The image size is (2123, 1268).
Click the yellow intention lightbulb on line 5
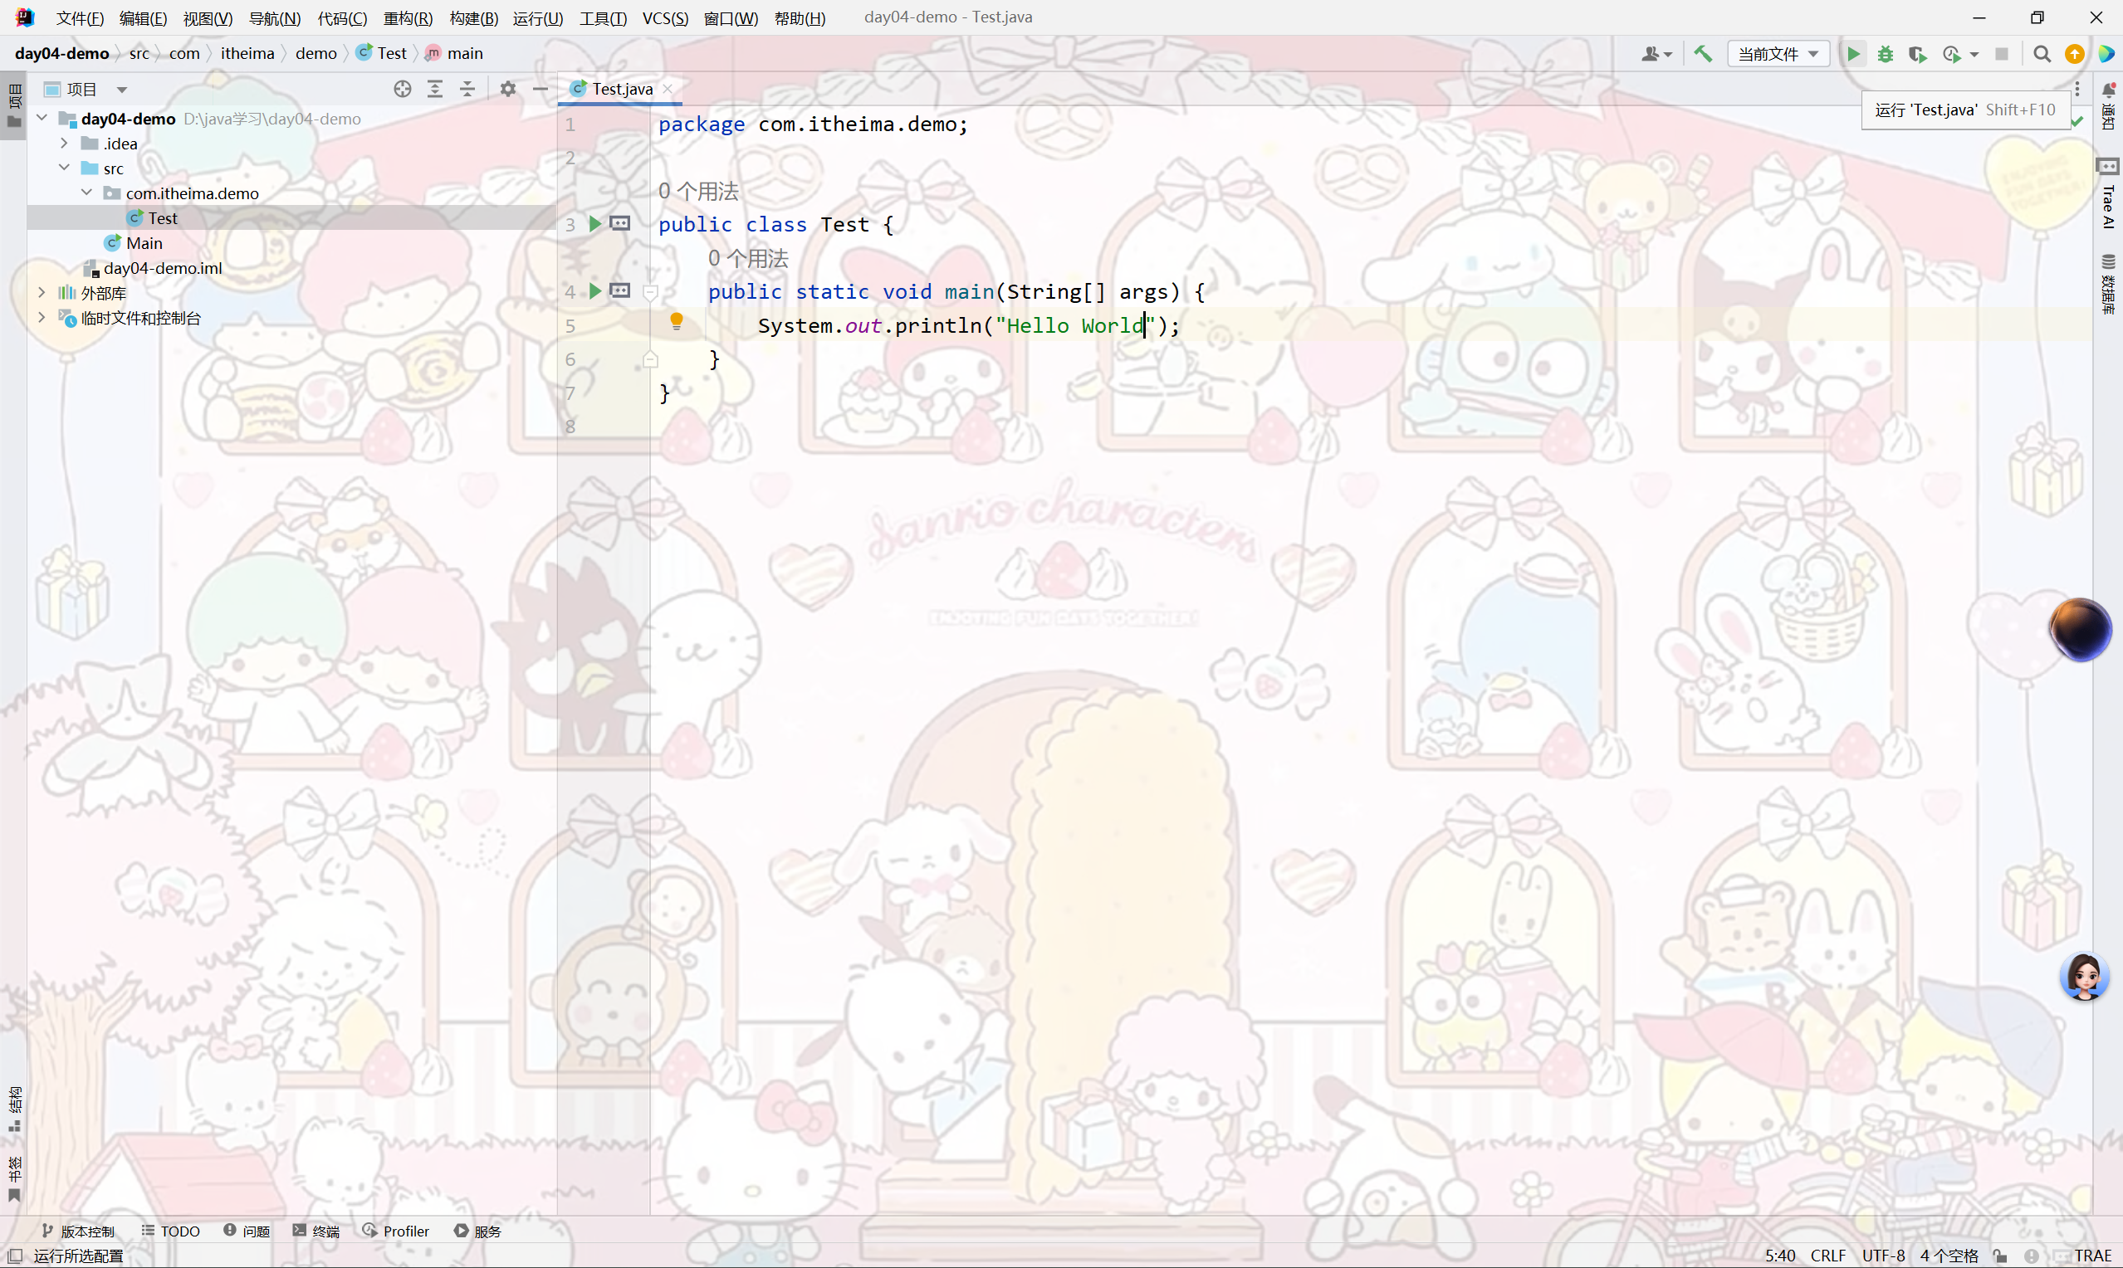tap(676, 322)
